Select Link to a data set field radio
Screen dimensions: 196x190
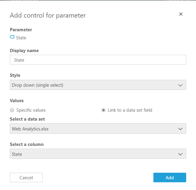tap(103, 110)
